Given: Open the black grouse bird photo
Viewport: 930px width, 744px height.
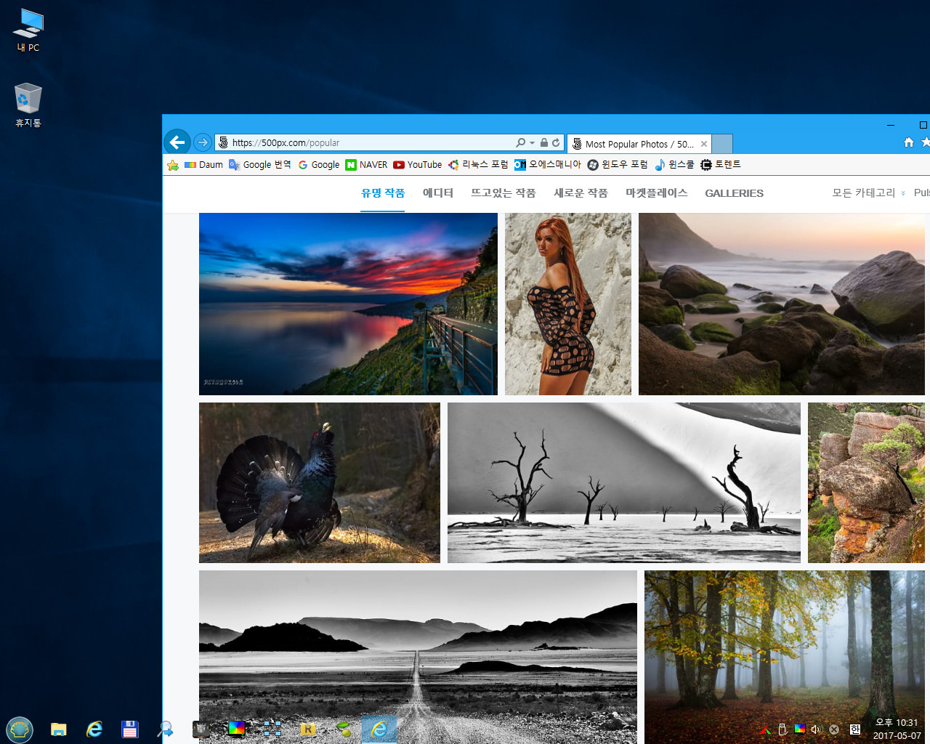Looking at the screenshot, I should pyautogui.click(x=320, y=482).
